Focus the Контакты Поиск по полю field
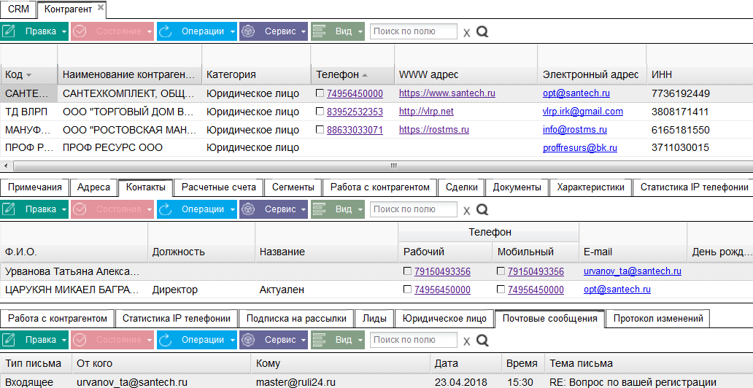Image resolution: width=753 pixels, height=388 pixels. pos(414,210)
